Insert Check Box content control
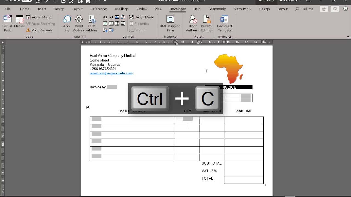The height and width of the screenshot is (197, 351). click(x=105, y=24)
